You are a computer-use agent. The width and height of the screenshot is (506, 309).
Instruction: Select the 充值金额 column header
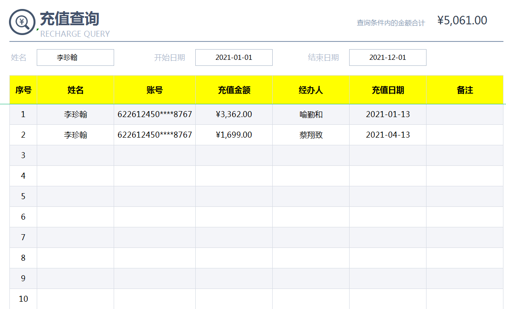pos(234,90)
